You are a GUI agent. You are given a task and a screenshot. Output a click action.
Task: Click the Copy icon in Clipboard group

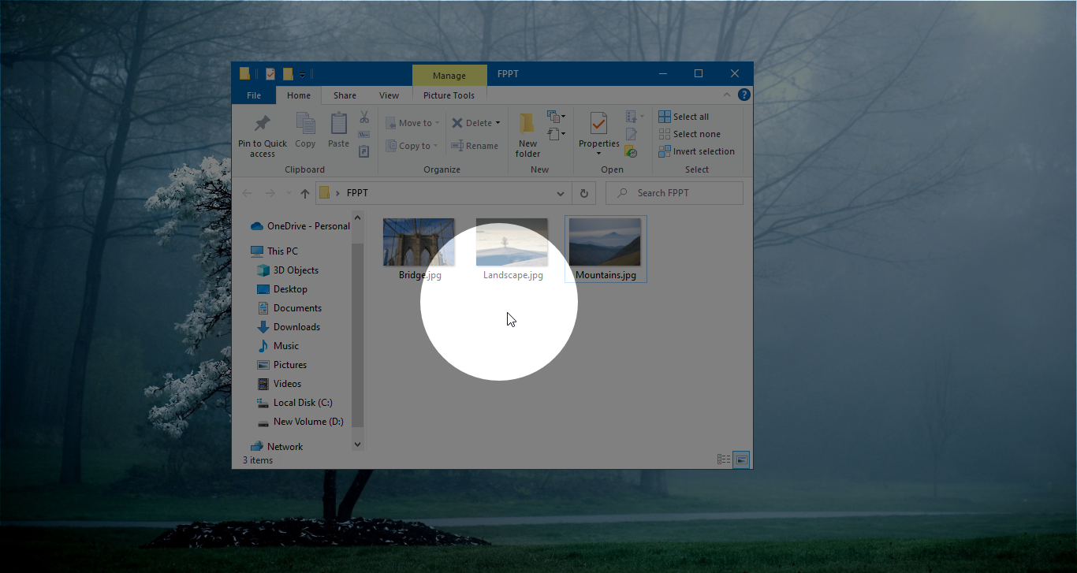click(x=305, y=124)
